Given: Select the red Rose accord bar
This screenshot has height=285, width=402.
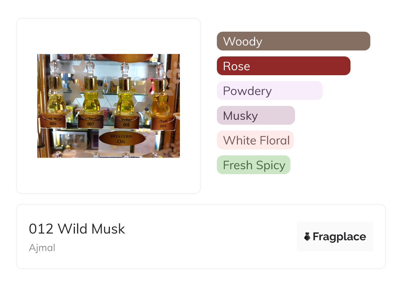Looking at the screenshot, I should tap(284, 66).
